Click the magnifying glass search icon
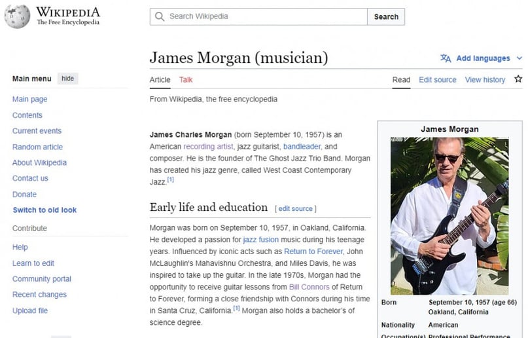 [x=160, y=16]
